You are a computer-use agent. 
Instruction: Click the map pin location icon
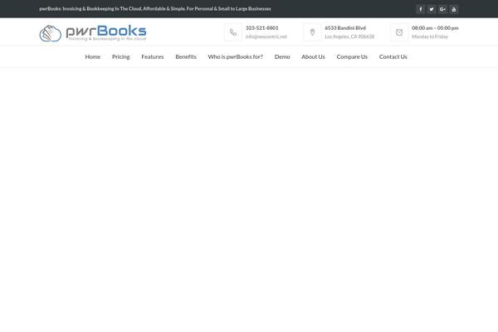[x=313, y=32]
